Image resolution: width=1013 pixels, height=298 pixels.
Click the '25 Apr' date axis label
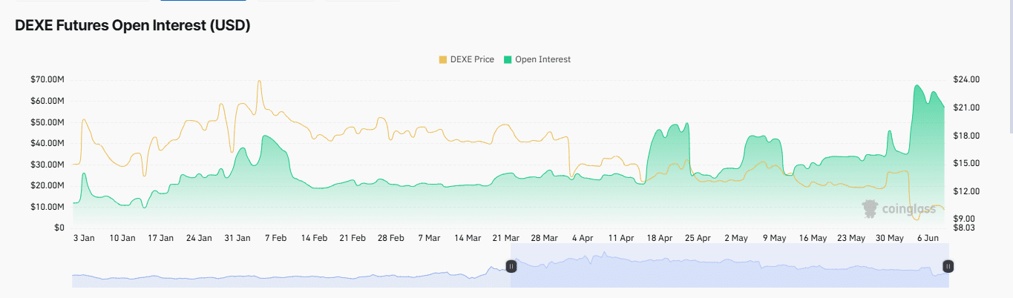[698, 239]
